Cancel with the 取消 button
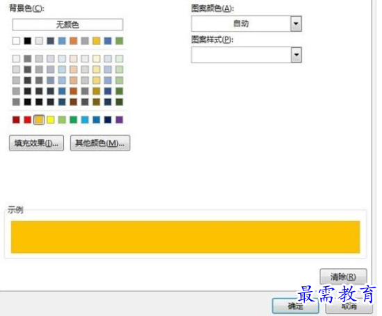Image resolution: width=382 pixels, height=316 pixels. pos(349,306)
